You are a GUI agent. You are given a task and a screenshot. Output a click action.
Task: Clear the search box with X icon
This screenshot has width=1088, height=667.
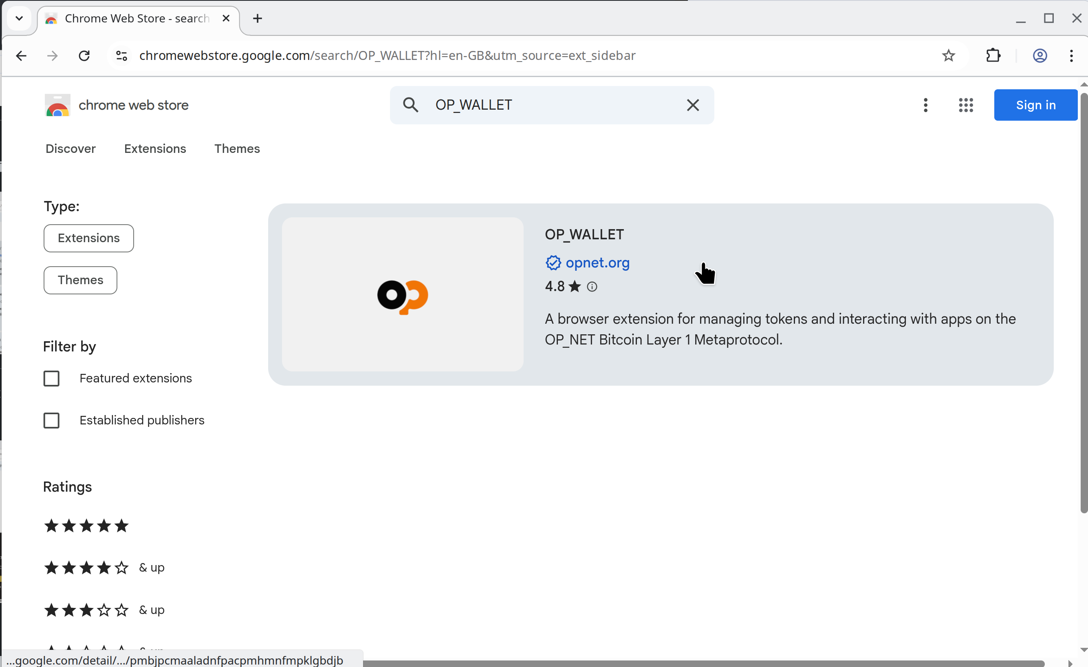(692, 105)
